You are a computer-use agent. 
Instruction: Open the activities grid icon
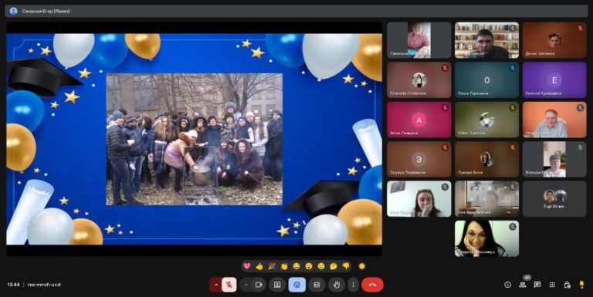click(552, 285)
